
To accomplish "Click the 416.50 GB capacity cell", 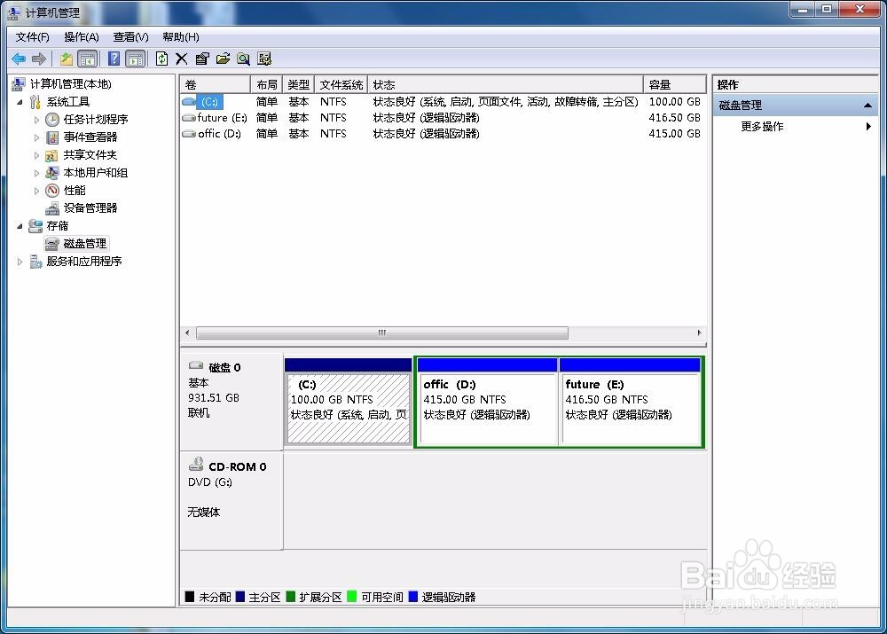I will (x=674, y=118).
